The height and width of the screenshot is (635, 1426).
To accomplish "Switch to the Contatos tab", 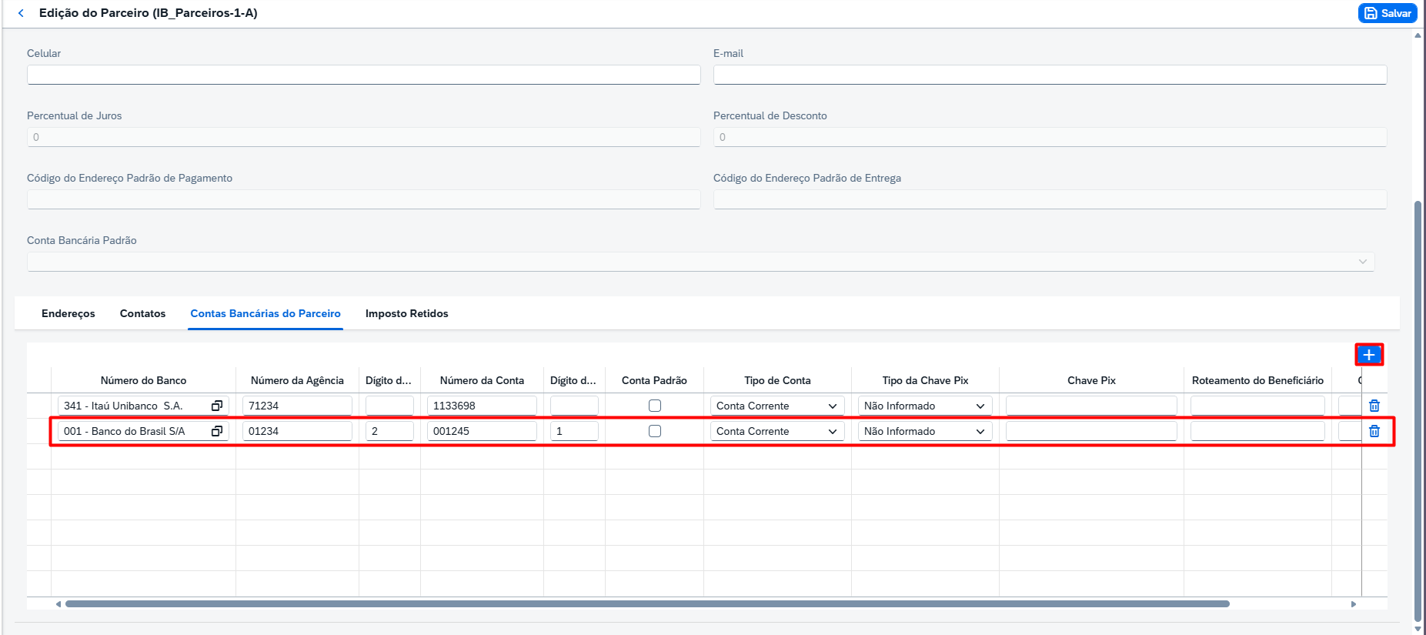I will pos(143,313).
